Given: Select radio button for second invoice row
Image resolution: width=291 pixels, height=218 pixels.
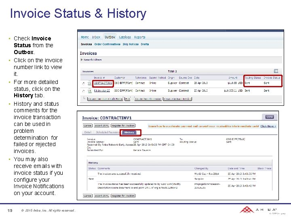Looking at the screenshot, I should click(84, 91).
